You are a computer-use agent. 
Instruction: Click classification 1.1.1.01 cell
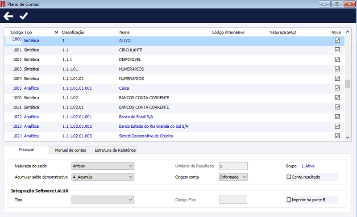pyautogui.click(x=70, y=69)
